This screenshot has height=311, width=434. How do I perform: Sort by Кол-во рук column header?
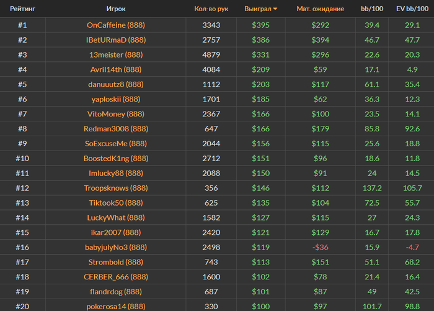[211, 9]
